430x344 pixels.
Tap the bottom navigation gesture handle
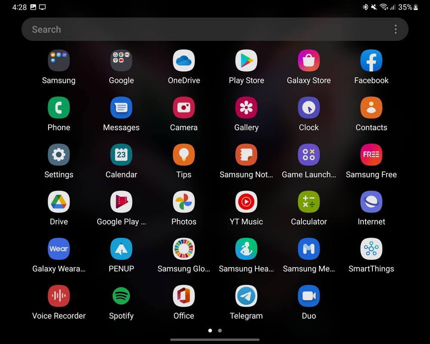click(x=215, y=340)
